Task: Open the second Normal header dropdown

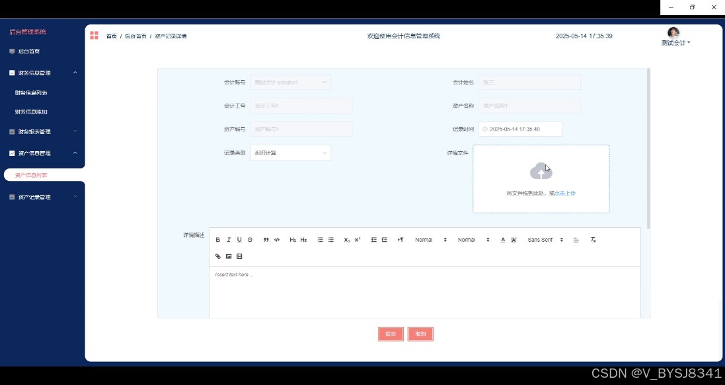Action: point(473,240)
